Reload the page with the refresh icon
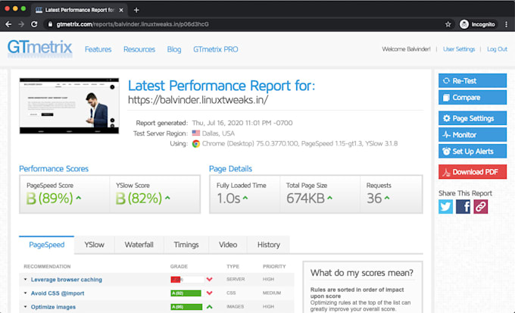 (34, 24)
